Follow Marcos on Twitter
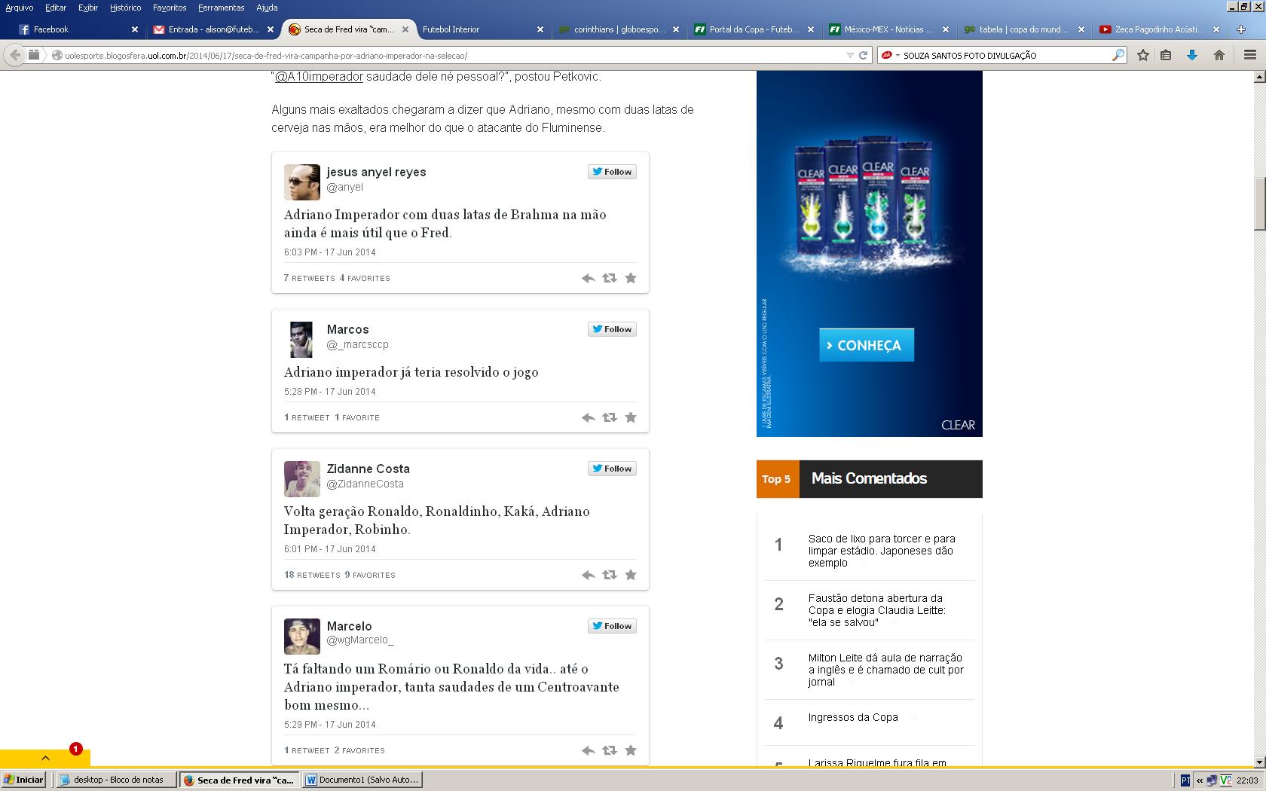 [x=612, y=329]
